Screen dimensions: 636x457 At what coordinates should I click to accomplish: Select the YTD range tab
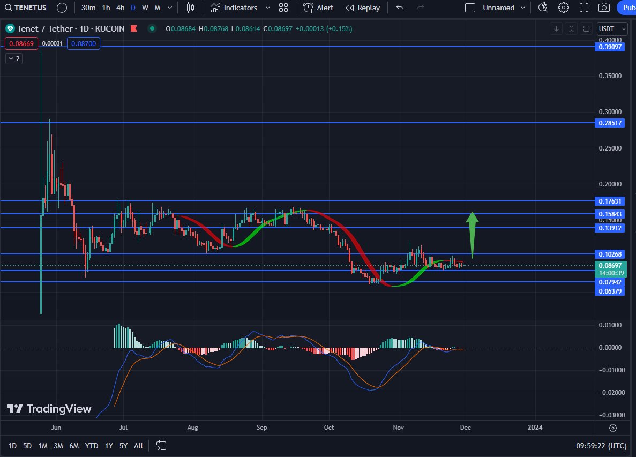[x=91, y=445]
